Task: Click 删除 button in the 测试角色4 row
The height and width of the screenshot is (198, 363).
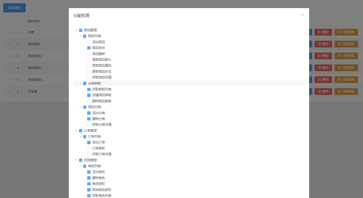Action: pyautogui.click(x=323, y=80)
